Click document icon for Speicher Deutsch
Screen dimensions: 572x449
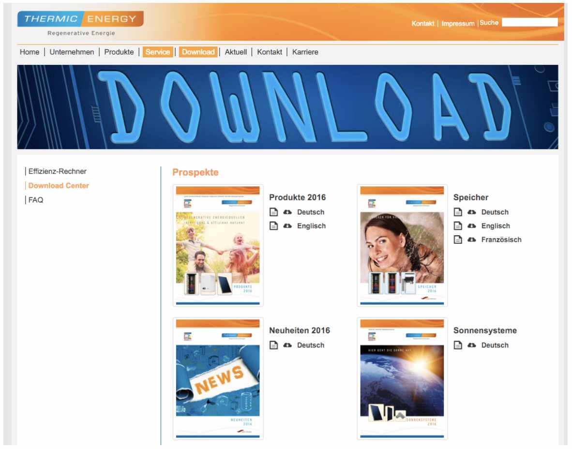[458, 212]
